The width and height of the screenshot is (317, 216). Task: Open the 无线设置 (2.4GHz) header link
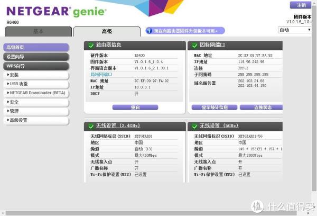pyautogui.click(x=118, y=125)
